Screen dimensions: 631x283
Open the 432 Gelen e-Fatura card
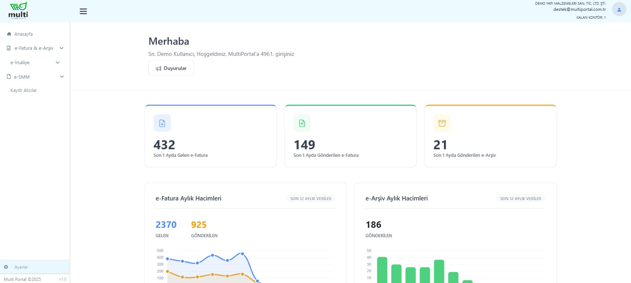coord(211,136)
